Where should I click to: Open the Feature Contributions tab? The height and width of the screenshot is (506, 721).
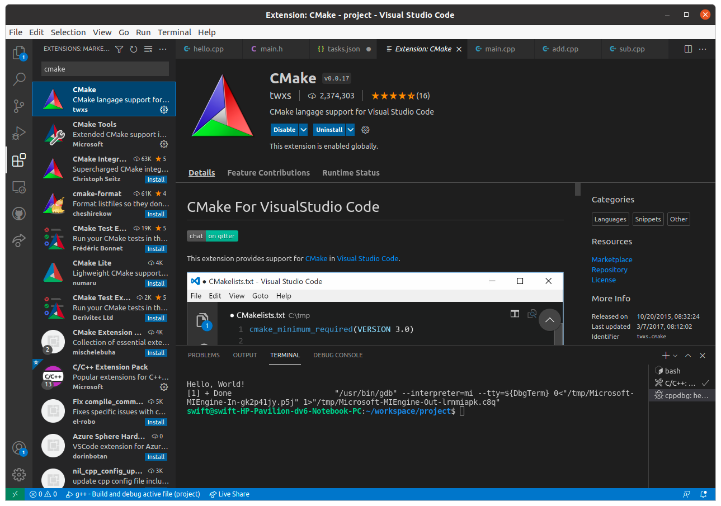click(268, 173)
